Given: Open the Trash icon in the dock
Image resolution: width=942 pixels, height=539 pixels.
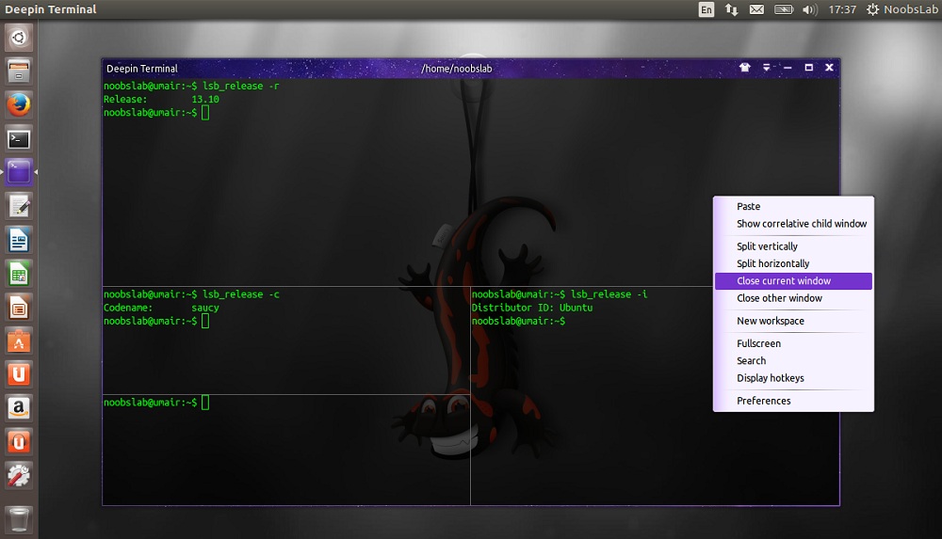Looking at the screenshot, I should [19, 519].
